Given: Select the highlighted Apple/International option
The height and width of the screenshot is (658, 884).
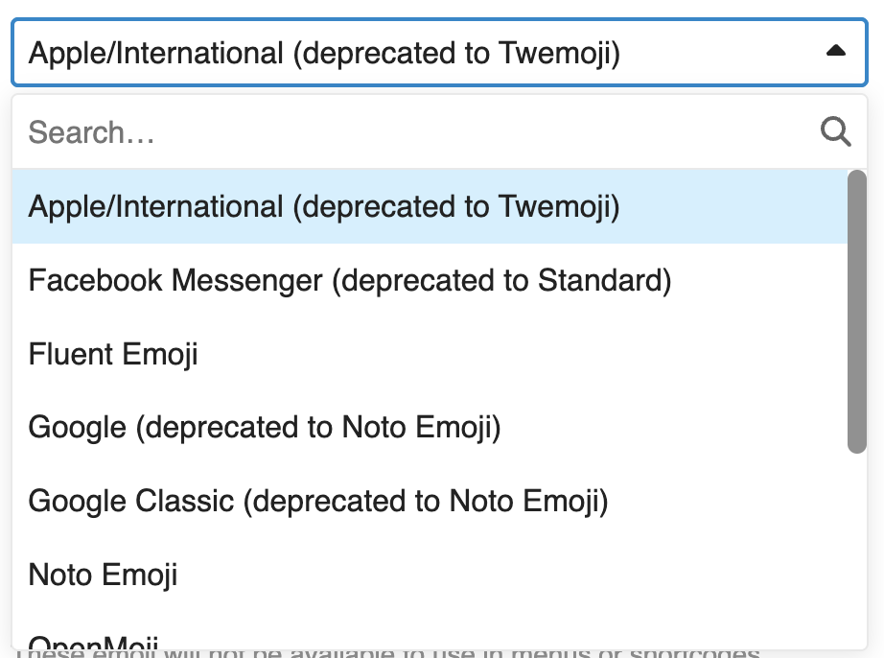Looking at the screenshot, I should pos(325,207).
